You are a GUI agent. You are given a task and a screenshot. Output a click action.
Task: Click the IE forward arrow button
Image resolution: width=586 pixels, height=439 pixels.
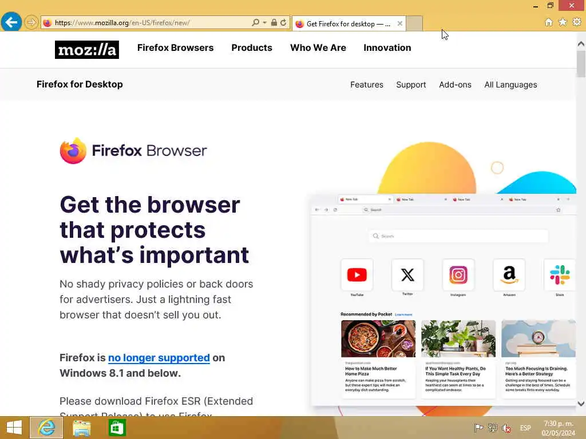[31, 22]
